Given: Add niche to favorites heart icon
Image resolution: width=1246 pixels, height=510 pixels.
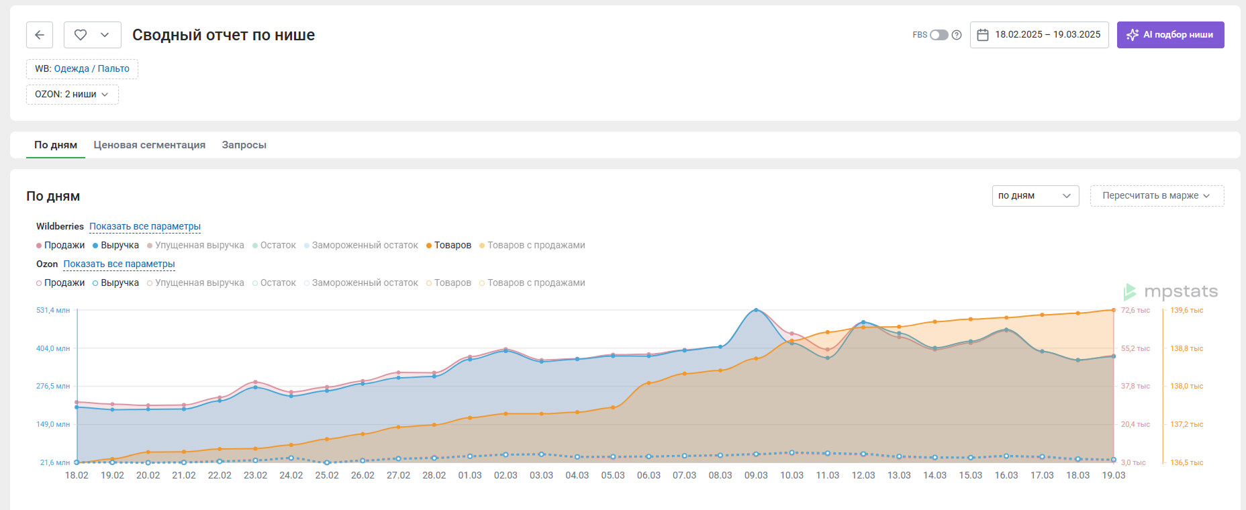Looking at the screenshot, I should 81,35.
